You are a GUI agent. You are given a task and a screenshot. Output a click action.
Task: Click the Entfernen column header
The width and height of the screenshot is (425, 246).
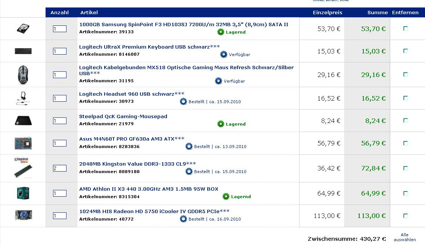point(405,12)
